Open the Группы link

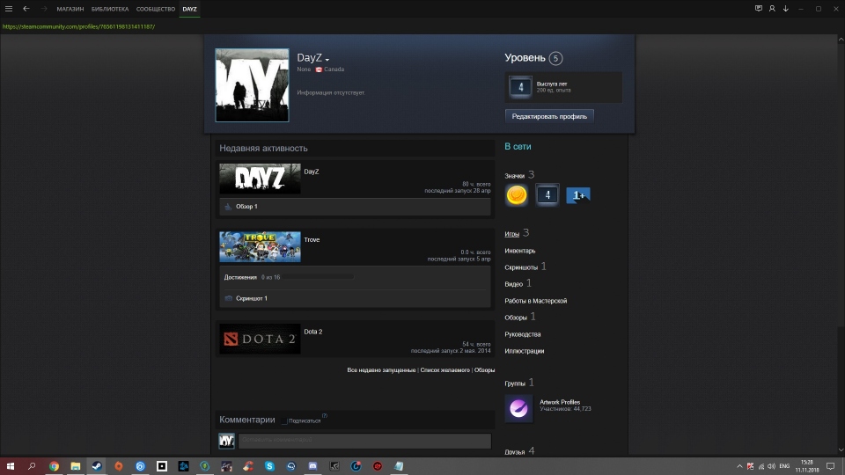(515, 384)
